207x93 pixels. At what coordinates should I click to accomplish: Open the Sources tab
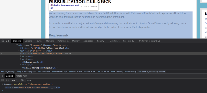(39, 41)
